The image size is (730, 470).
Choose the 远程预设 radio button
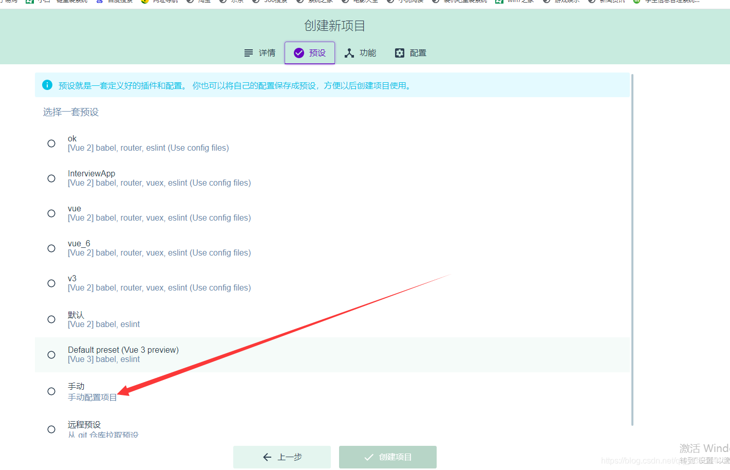pos(51,429)
